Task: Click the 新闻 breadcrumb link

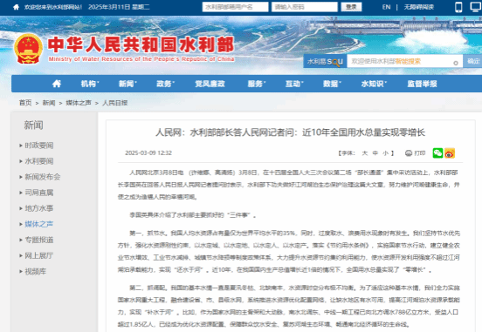Action: 49,103
